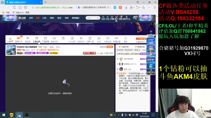This screenshot has width=211, height=118.
Task: Expand 视频 dropdown in navigation
Action: (x=52, y=18)
